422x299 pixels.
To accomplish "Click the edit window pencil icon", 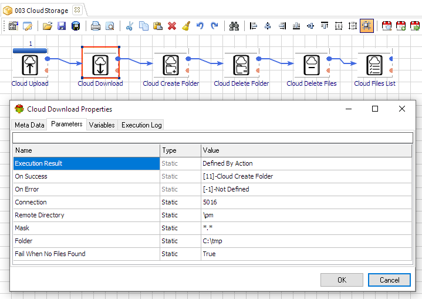I will pos(28,26).
